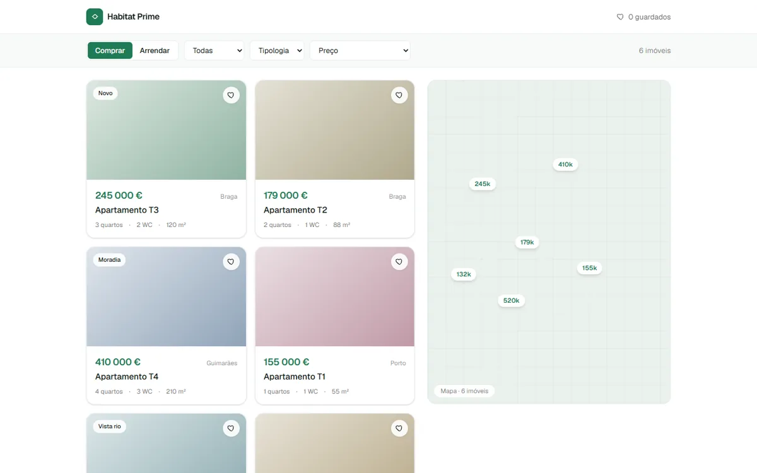This screenshot has width=757, height=473.
Task: Open the Apartamento T1 Porto listing photo
Action: point(335,296)
